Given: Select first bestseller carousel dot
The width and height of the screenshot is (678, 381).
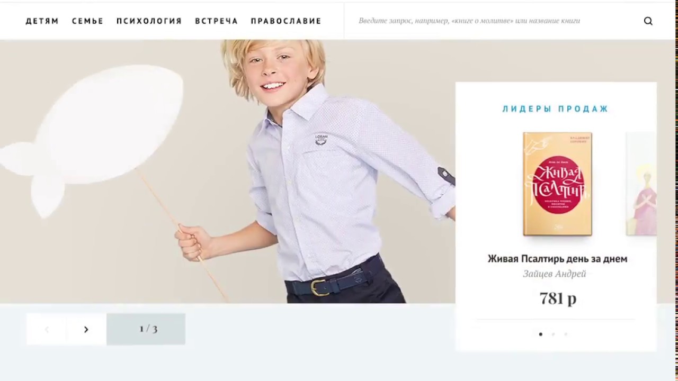Looking at the screenshot, I should (x=540, y=334).
